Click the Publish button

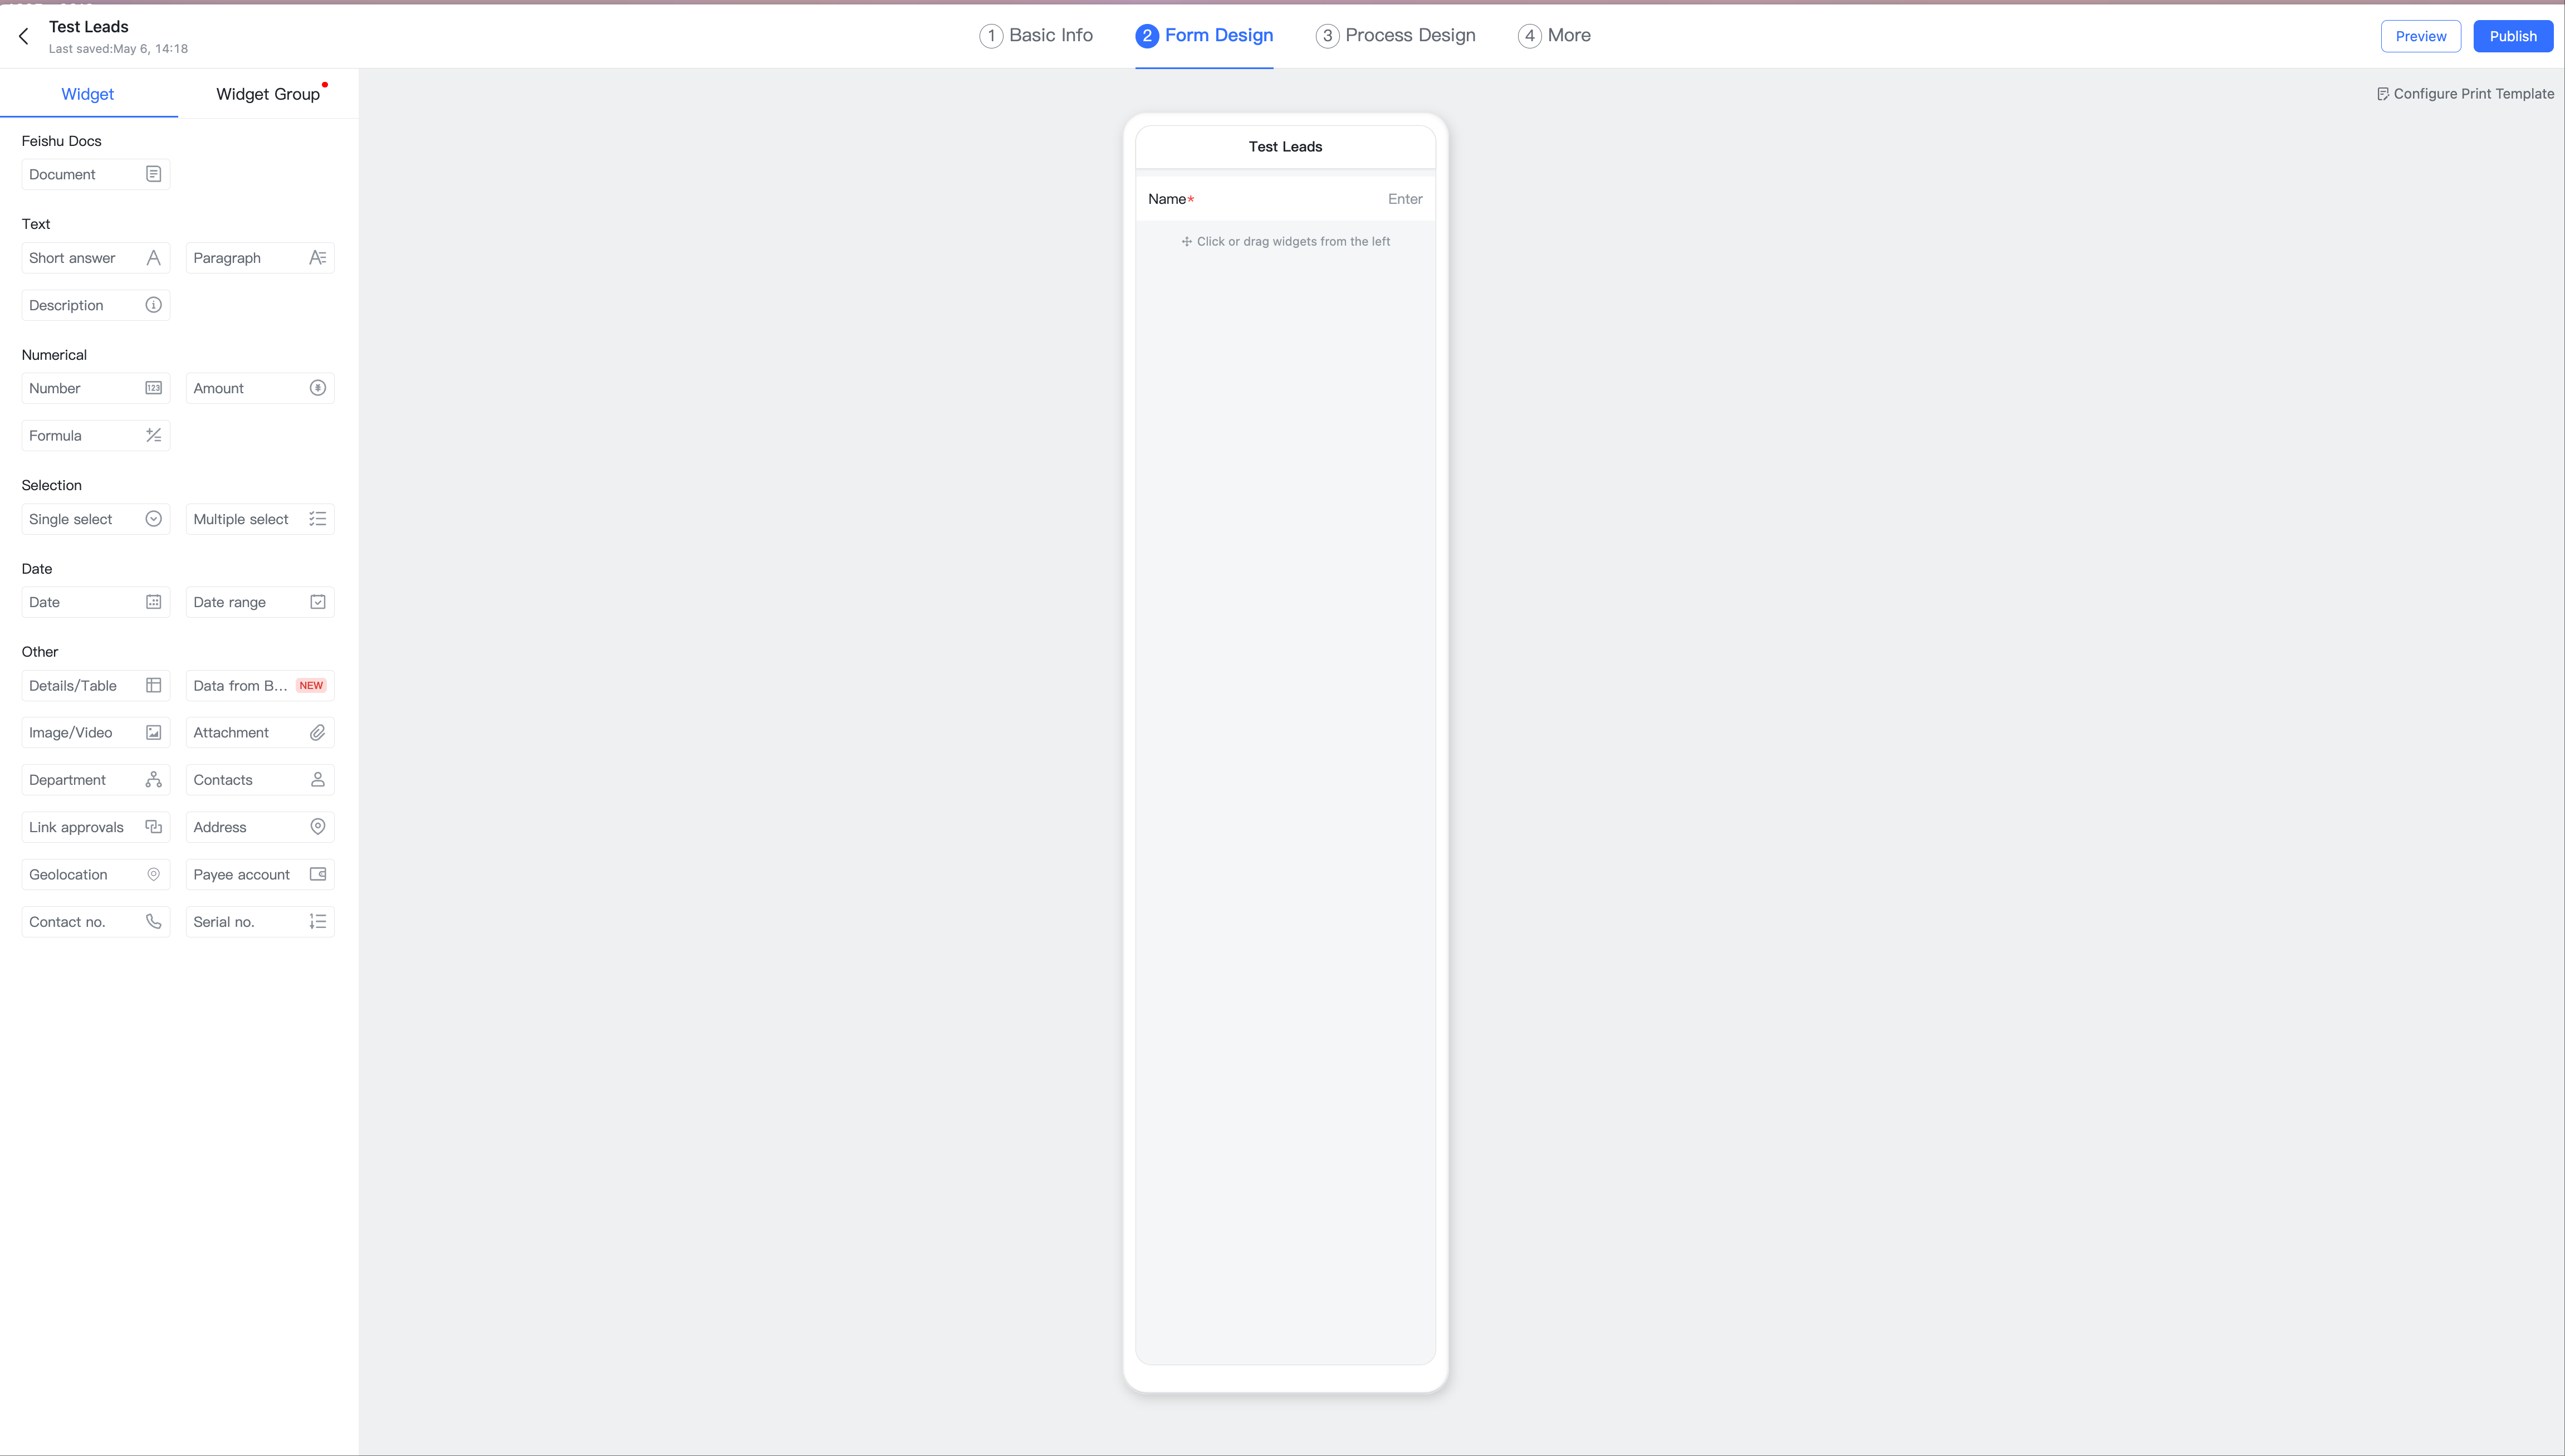[x=2512, y=36]
